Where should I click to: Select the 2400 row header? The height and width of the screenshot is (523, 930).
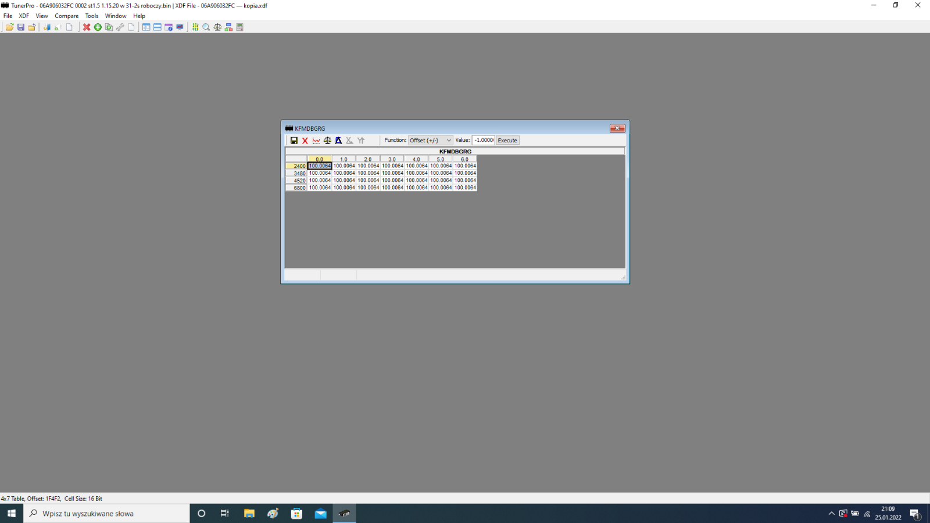tap(296, 166)
